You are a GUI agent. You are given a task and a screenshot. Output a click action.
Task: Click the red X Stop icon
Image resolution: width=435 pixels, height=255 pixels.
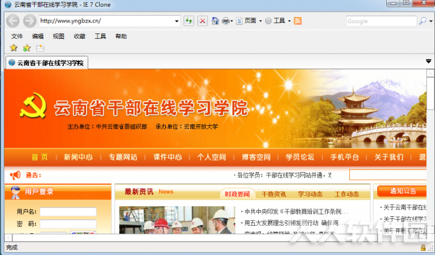click(x=203, y=21)
